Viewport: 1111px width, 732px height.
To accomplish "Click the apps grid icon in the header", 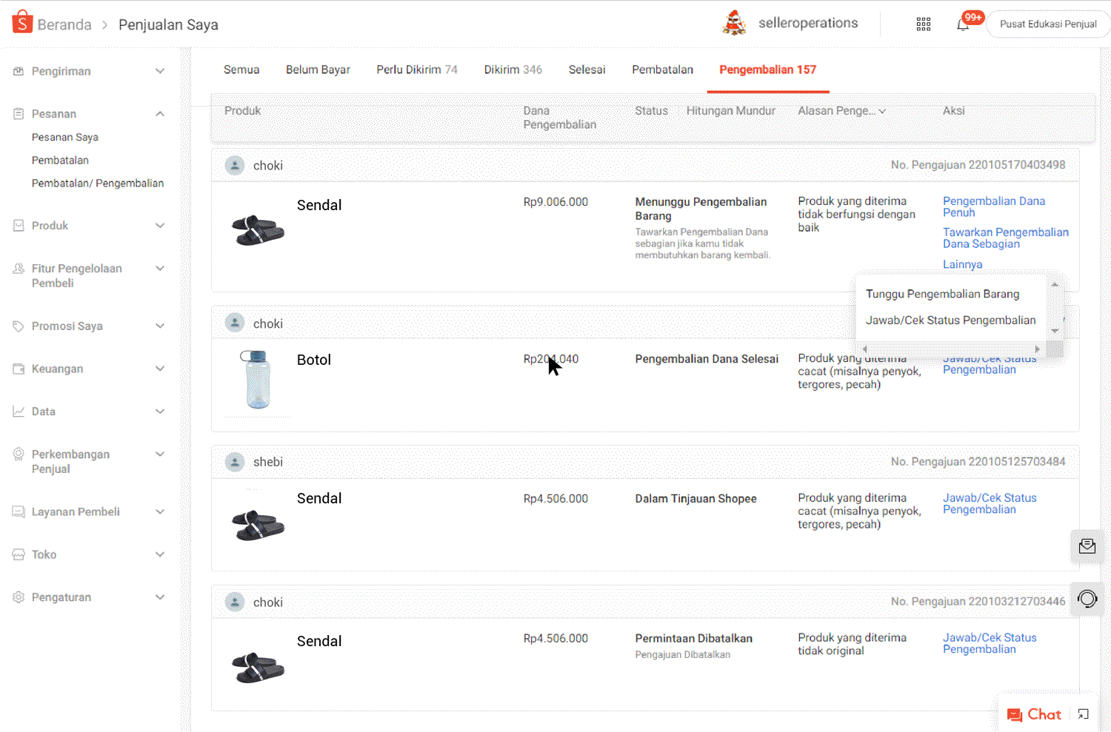I will coord(923,24).
